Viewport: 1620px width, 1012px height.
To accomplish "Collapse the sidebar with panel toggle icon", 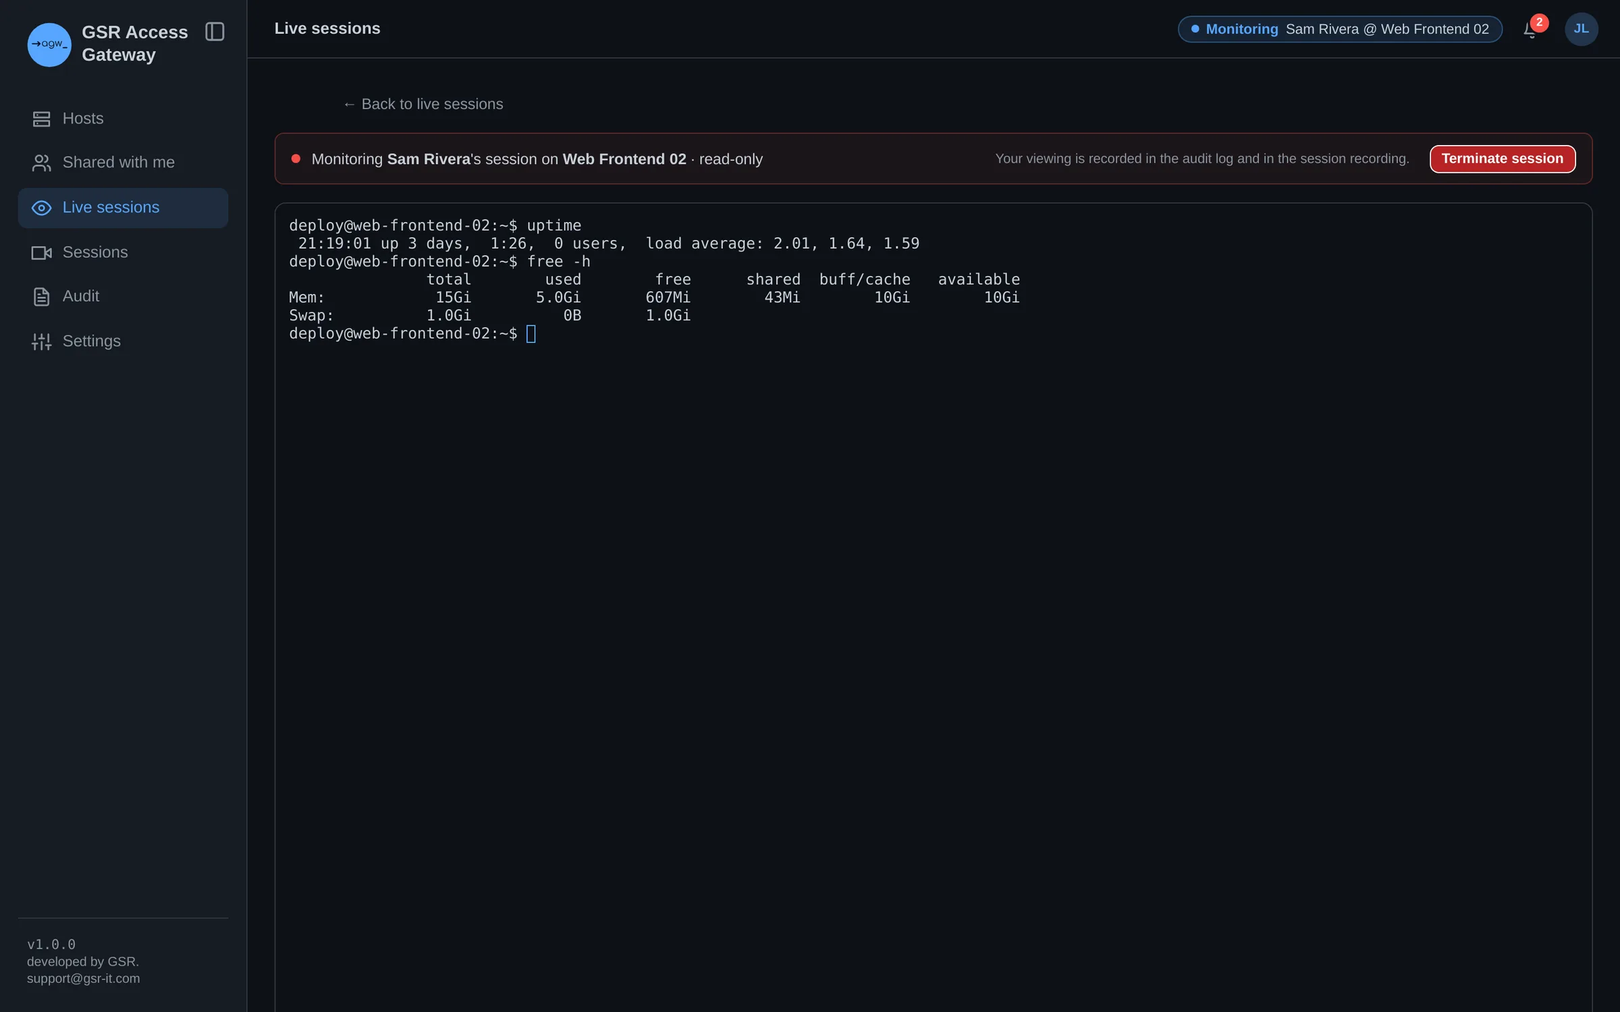I will click(x=215, y=32).
